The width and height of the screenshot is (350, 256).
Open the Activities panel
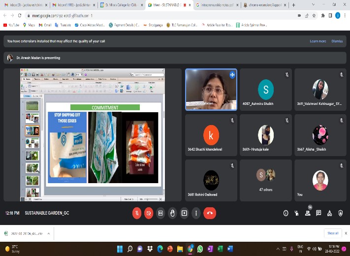point(329,213)
